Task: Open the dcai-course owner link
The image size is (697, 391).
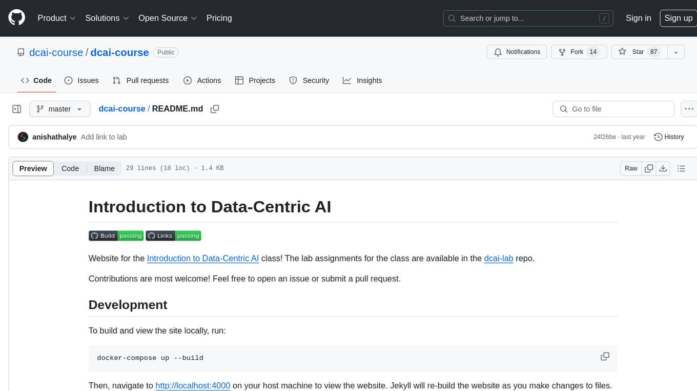Action: pyautogui.click(x=56, y=52)
